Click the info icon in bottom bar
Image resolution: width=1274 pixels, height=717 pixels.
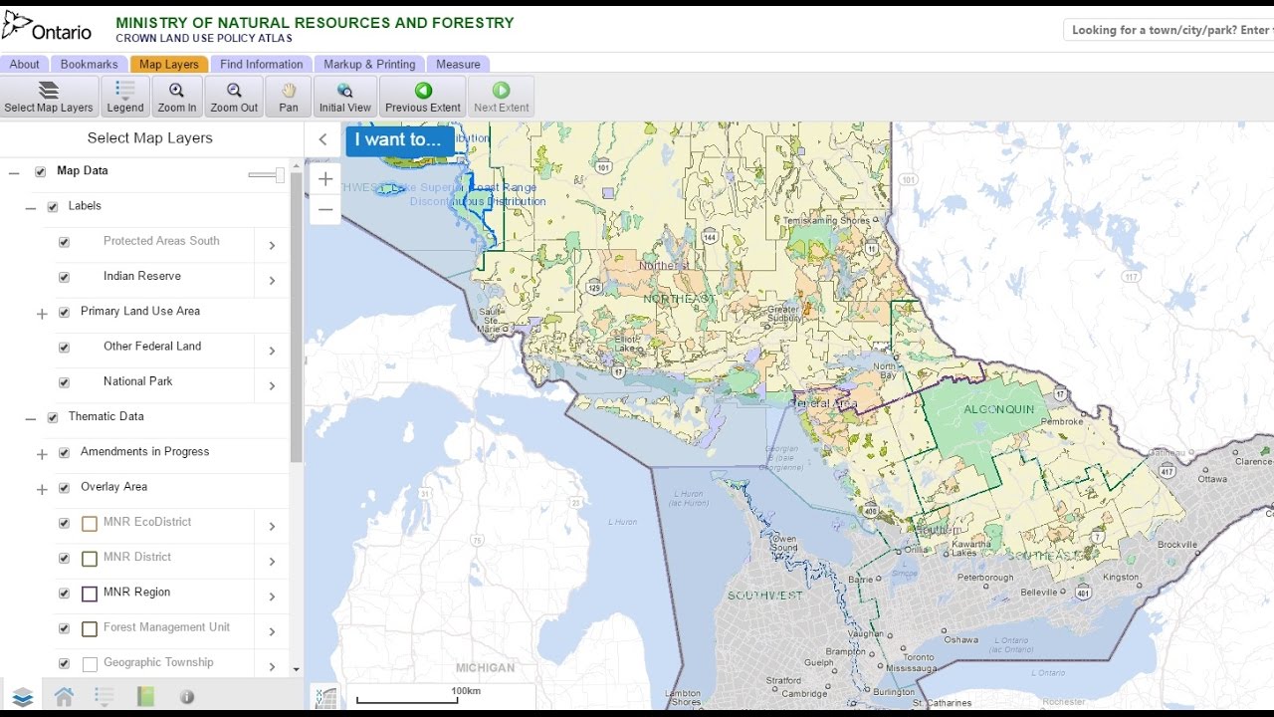(187, 697)
